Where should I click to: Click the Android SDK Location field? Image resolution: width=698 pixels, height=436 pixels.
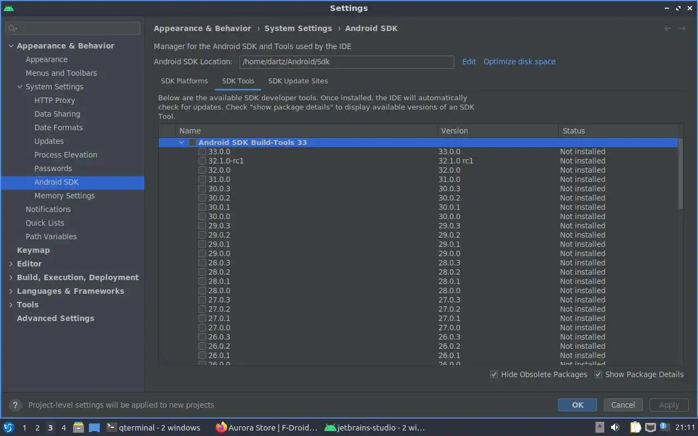pos(346,62)
